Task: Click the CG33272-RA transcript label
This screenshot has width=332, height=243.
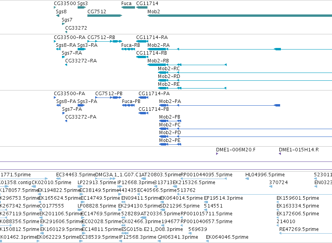Action: tap(81, 61)
